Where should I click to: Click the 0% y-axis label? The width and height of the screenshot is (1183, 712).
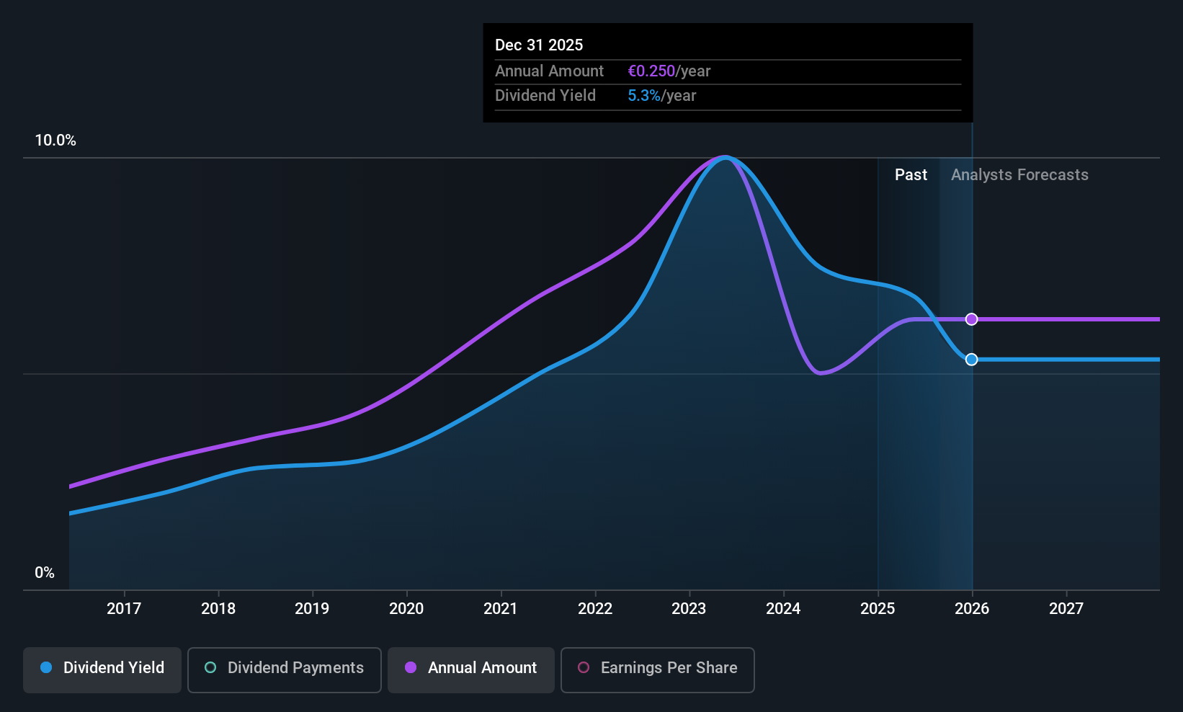[45, 573]
